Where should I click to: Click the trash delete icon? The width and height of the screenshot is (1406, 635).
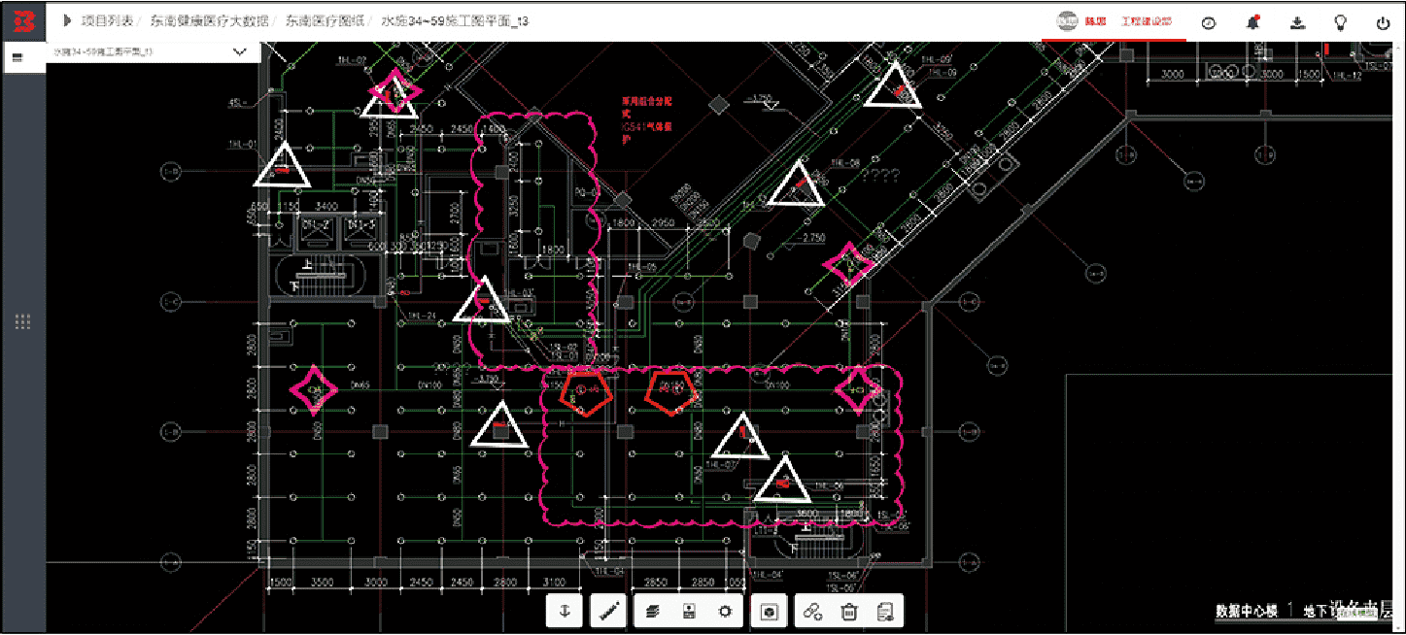[x=849, y=611]
